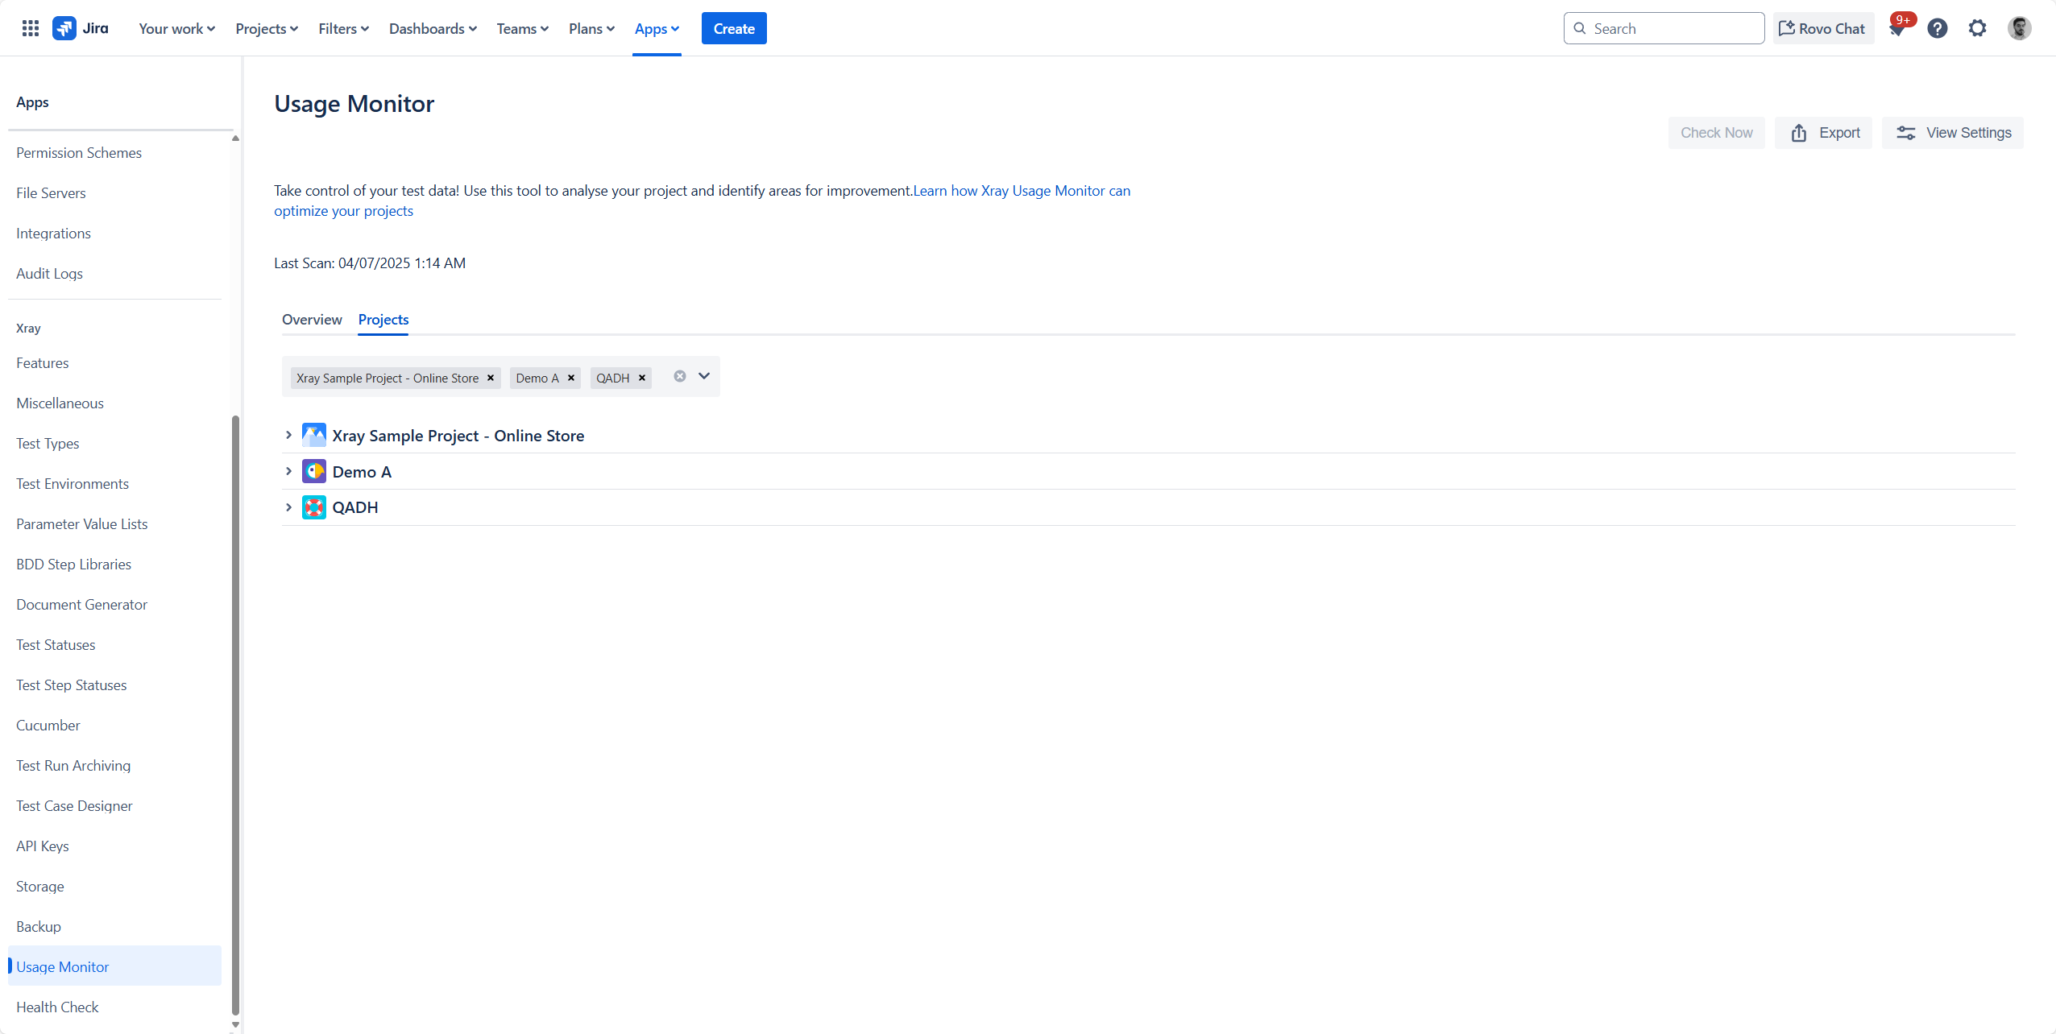Open Storage in sidebar
This screenshot has height=1034, width=2056.
pyautogui.click(x=40, y=887)
